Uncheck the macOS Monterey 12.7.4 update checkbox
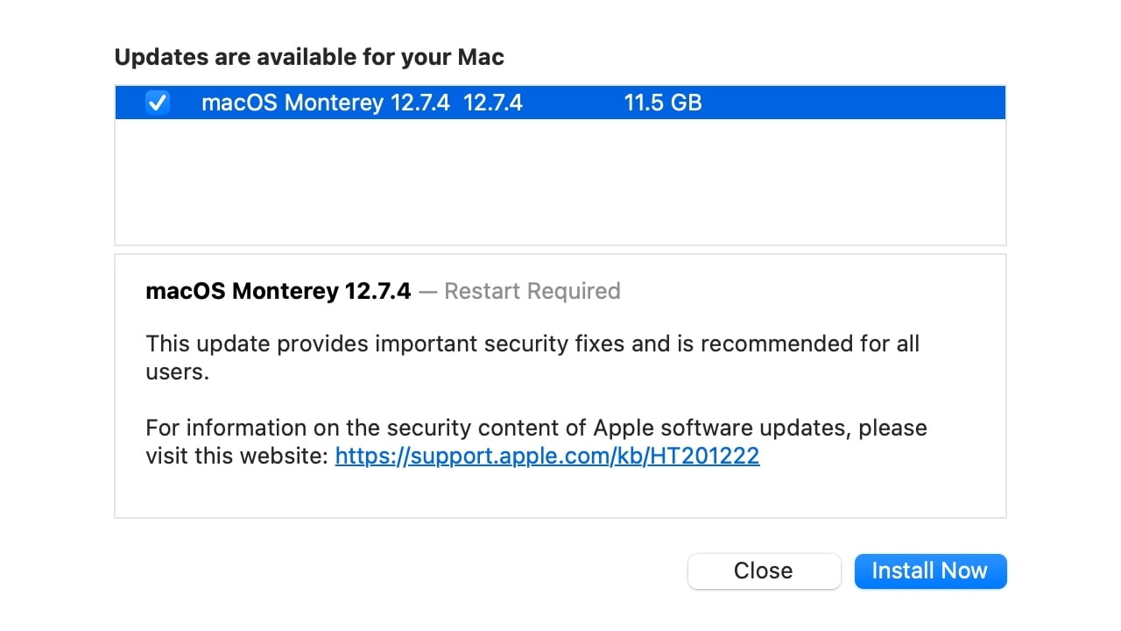 tap(158, 103)
